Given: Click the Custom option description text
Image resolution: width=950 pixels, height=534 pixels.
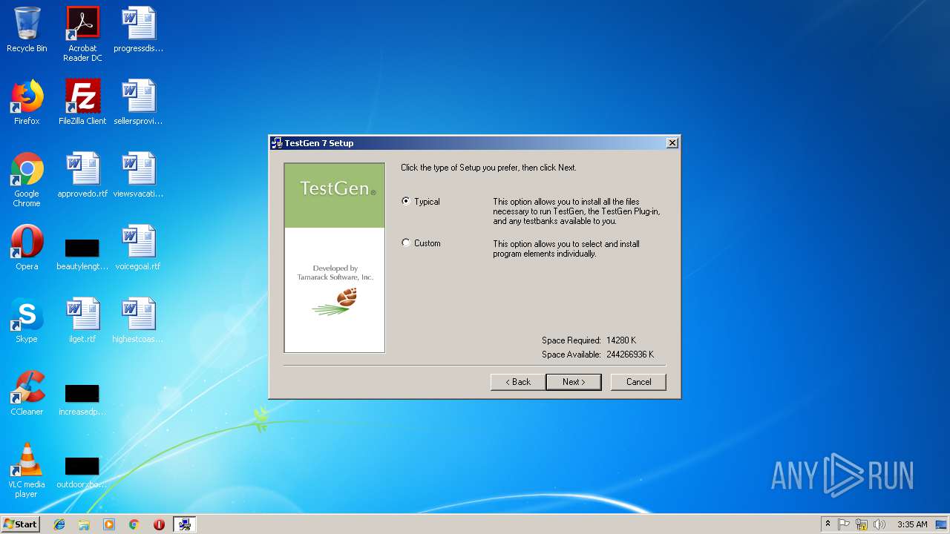Looking at the screenshot, I should 566,248.
